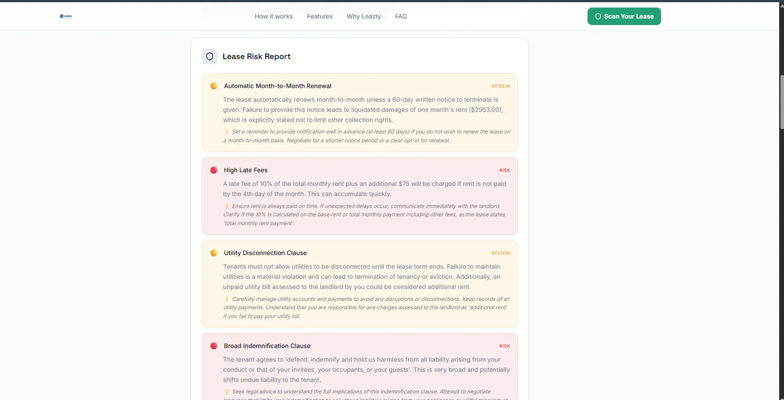The width and height of the screenshot is (784, 400).
Task: Click the REVIEW tag on Automatic Month-to-Month Renewal
Action: click(501, 86)
